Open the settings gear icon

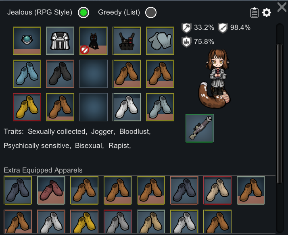click(267, 12)
